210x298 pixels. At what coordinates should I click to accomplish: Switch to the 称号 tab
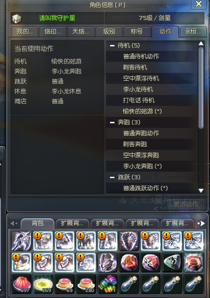click(x=136, y=31)
